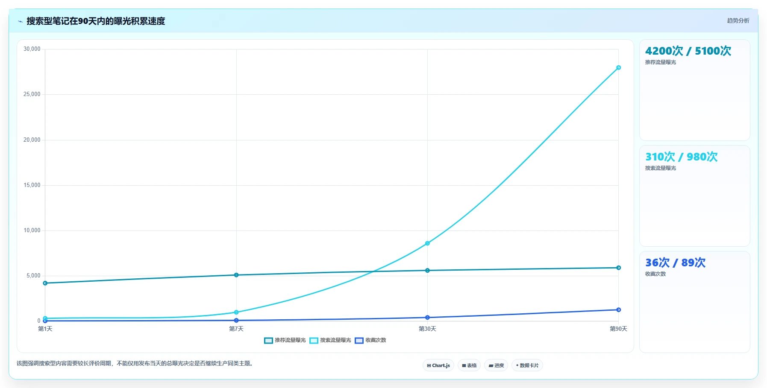This screenshot has width=767, height=388.
Task: Open the 310次 / 980次 stat card
Action: click(x=694, y=196)
